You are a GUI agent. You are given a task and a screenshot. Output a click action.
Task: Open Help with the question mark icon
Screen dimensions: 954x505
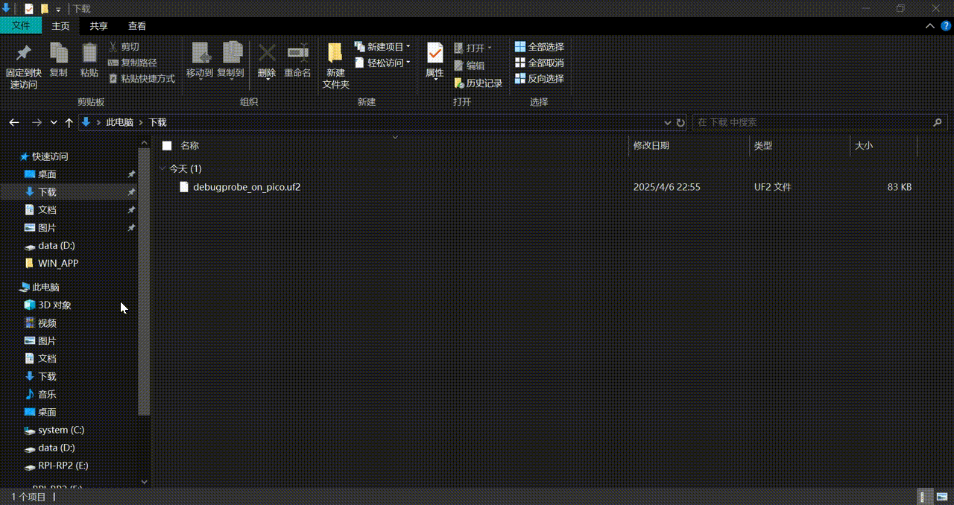[x=946, y=26]
